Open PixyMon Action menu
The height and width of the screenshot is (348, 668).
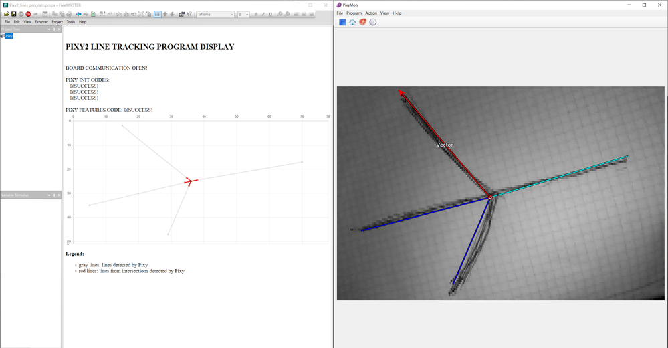(371, 13)
